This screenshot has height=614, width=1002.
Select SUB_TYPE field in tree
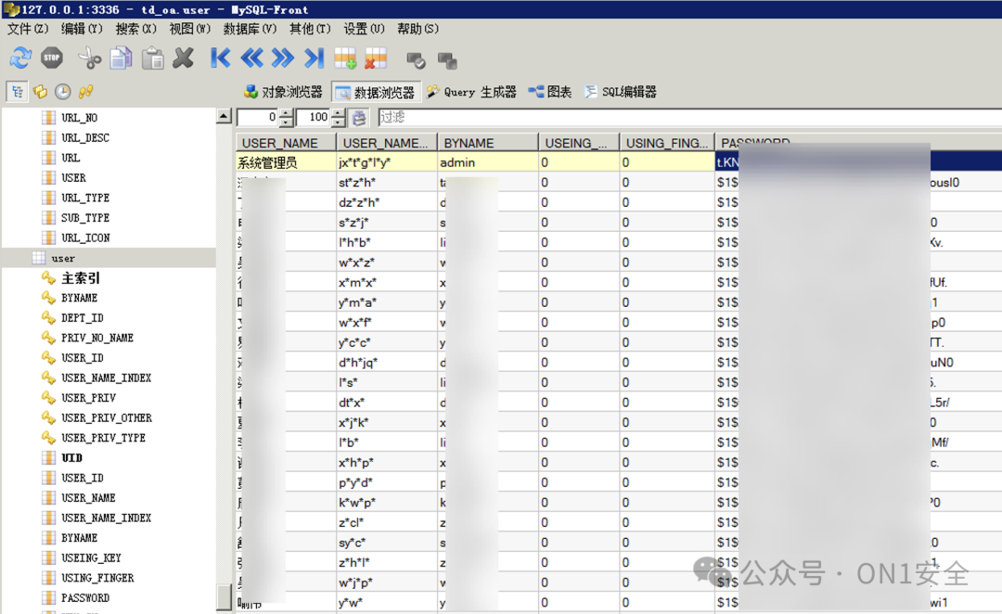click(85, 218)
